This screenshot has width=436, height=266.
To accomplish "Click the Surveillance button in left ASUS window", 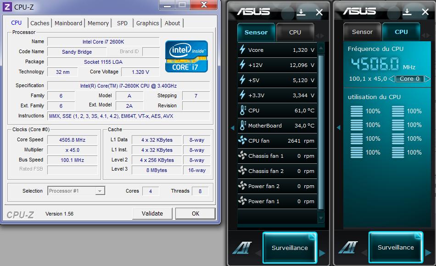I will click(290, 248).
